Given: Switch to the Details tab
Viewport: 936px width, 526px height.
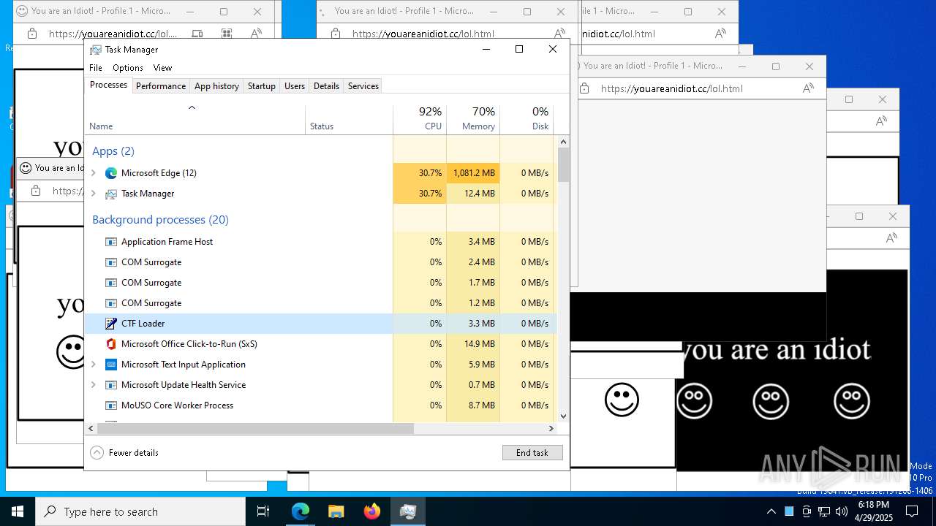Looking at the screenshot, I should point(326,86).
